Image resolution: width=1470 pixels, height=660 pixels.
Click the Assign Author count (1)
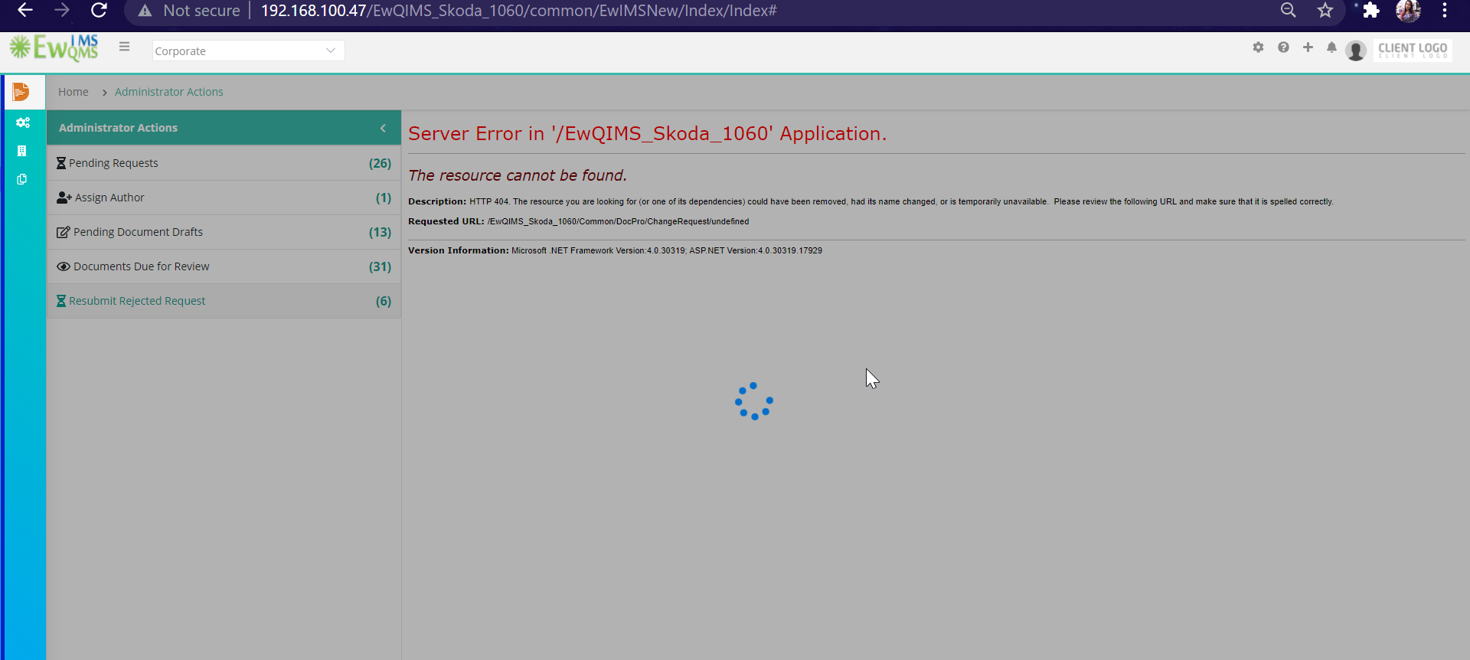pyautogui.click(x=384, y=198)
